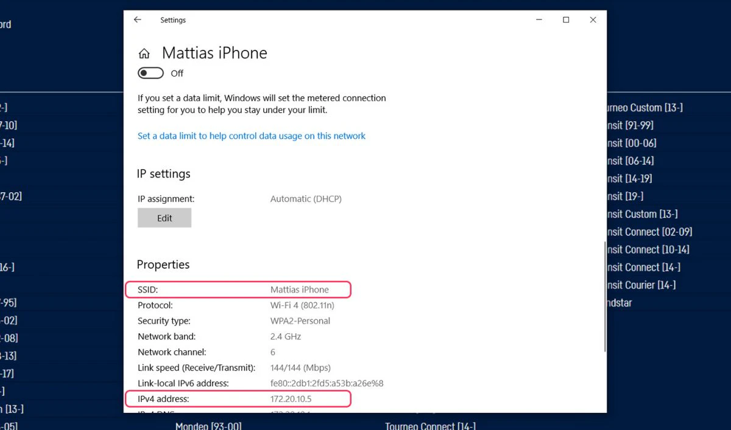Open Transit Courier [14-] in the background page
Screen dimensions: 731x430
pos(641,285)
